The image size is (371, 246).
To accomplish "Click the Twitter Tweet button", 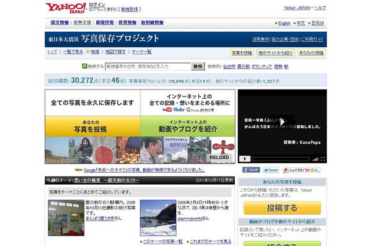I will pyautogui.click(x=271, y=170).
